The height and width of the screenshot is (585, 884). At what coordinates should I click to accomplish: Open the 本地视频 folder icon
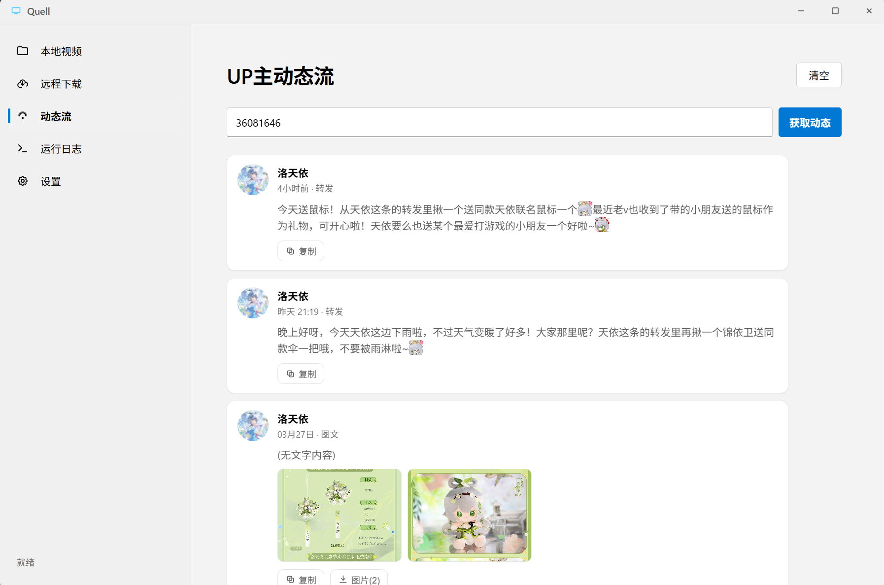coord(23,51)
